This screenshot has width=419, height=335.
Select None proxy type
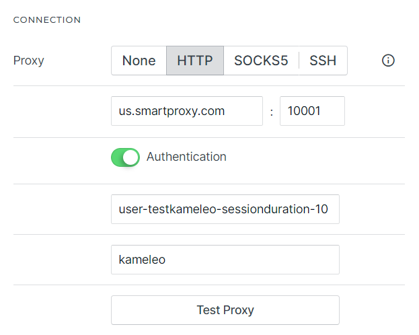point(139,61)
